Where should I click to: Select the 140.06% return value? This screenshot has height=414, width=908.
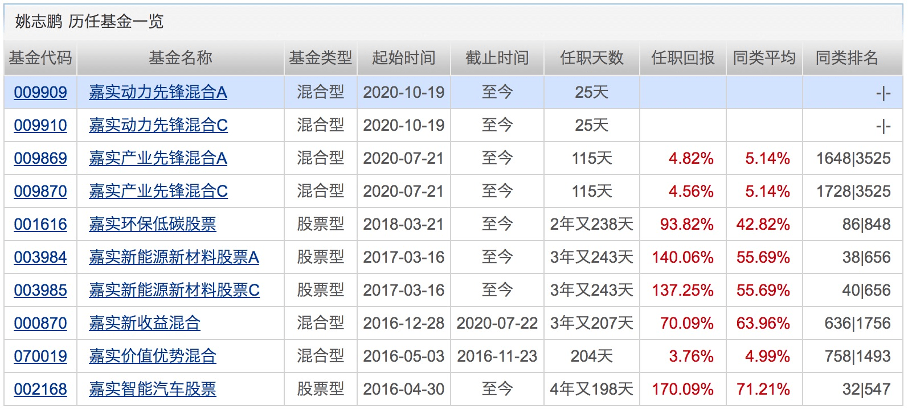tap(683, 257)
